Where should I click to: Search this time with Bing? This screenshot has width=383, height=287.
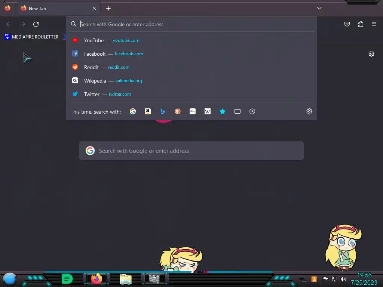(x=163, y=111)
